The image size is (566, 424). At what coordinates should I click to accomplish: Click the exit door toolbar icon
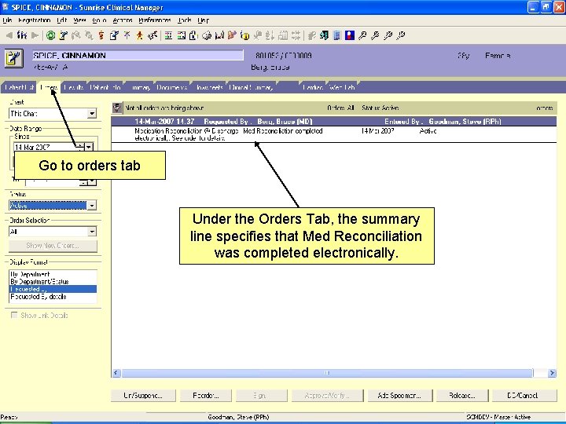324,35
